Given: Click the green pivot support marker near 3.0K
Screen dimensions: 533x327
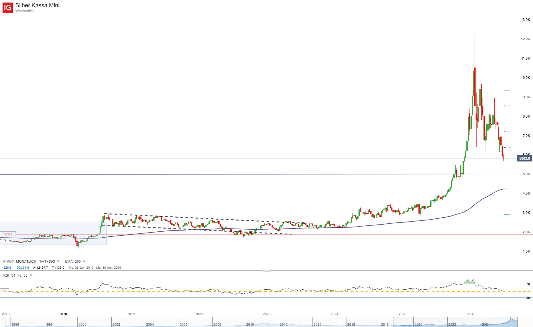Looking at the screenshot, I should [x=507, y=215].
